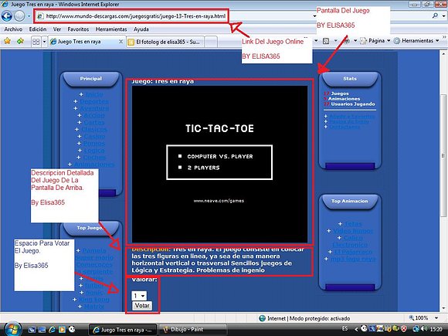Click the volume speaker tray icon
Image resolution: width=448 pixels, height=336 pixels.
click(x=424, y=329)
